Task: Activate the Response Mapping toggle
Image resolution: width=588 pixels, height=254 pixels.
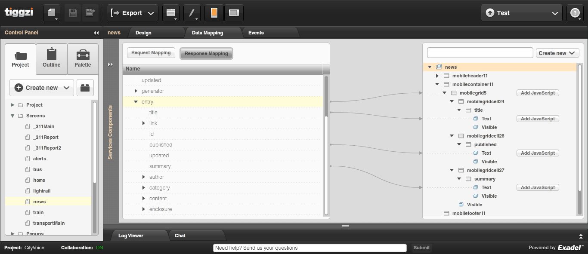Action: 206,53
